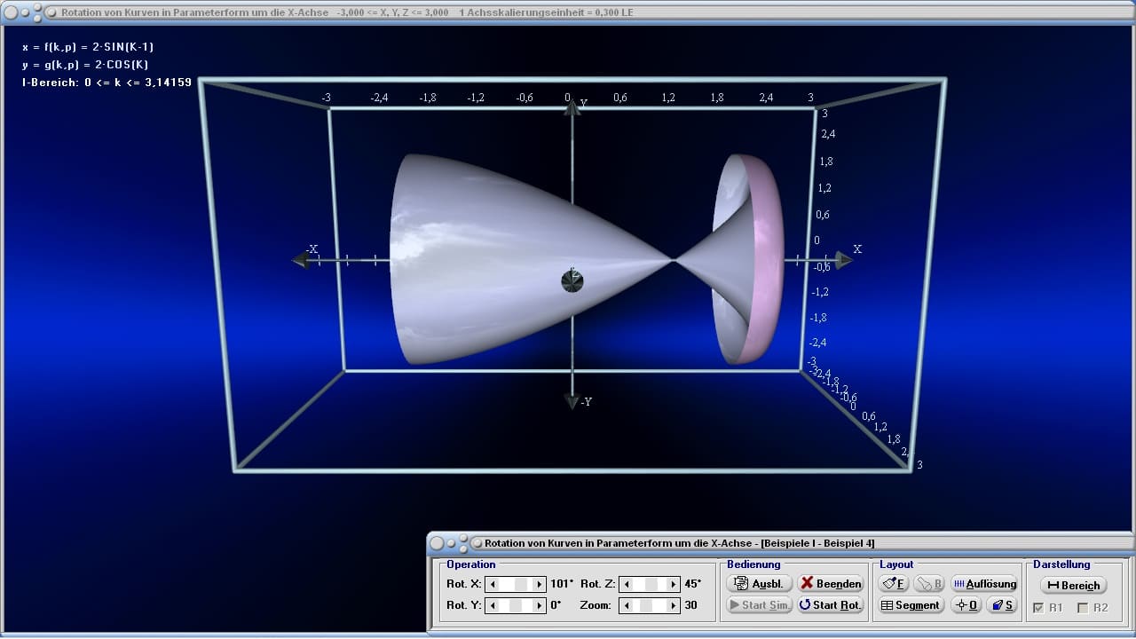
Task: Open the F color fill layout button
Action: coord(894,583)
